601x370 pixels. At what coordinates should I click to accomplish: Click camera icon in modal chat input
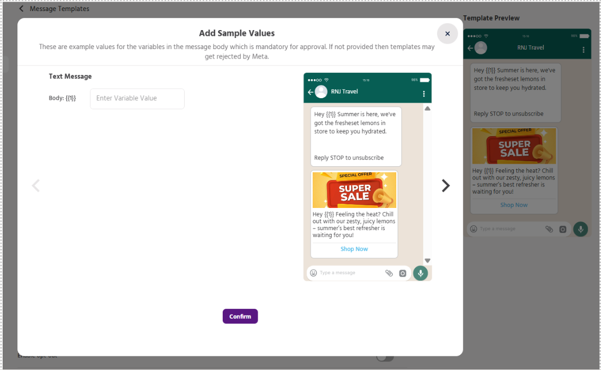403,273
